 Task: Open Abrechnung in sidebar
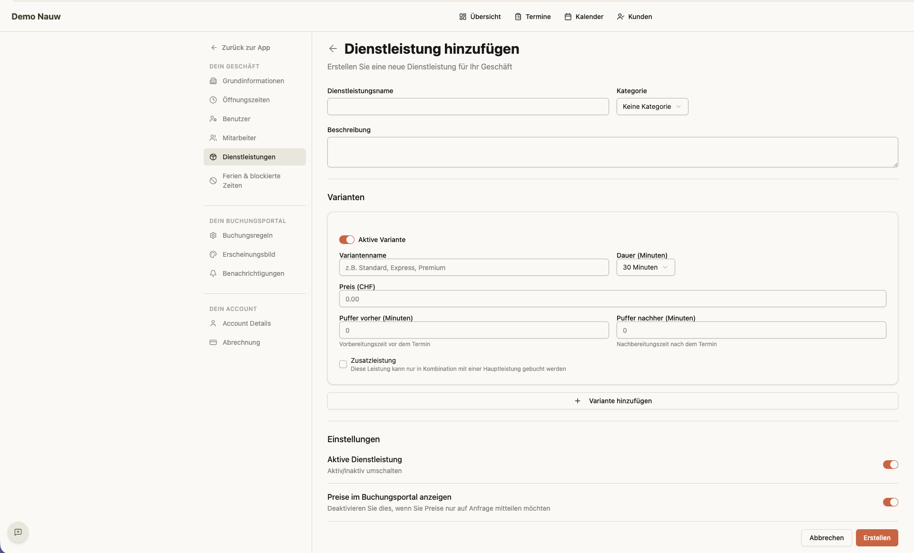[255, 342]
